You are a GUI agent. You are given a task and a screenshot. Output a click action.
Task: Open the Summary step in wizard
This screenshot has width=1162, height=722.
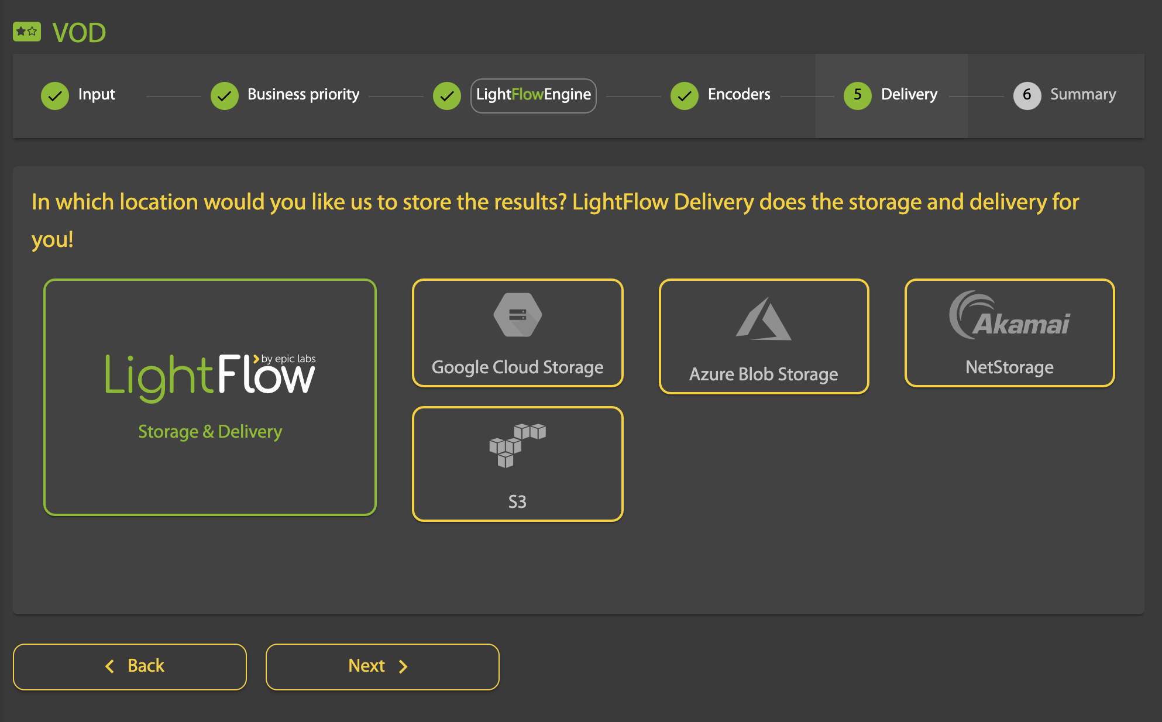tap(1082, 95)
